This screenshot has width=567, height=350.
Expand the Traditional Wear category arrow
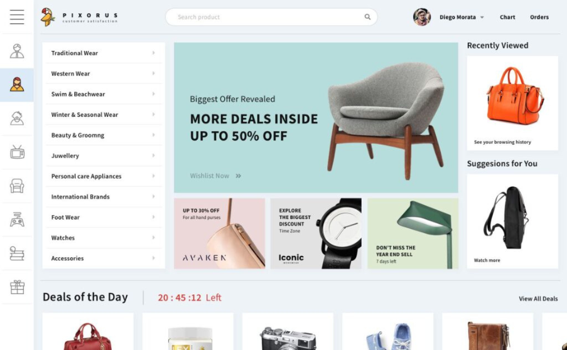154,53
